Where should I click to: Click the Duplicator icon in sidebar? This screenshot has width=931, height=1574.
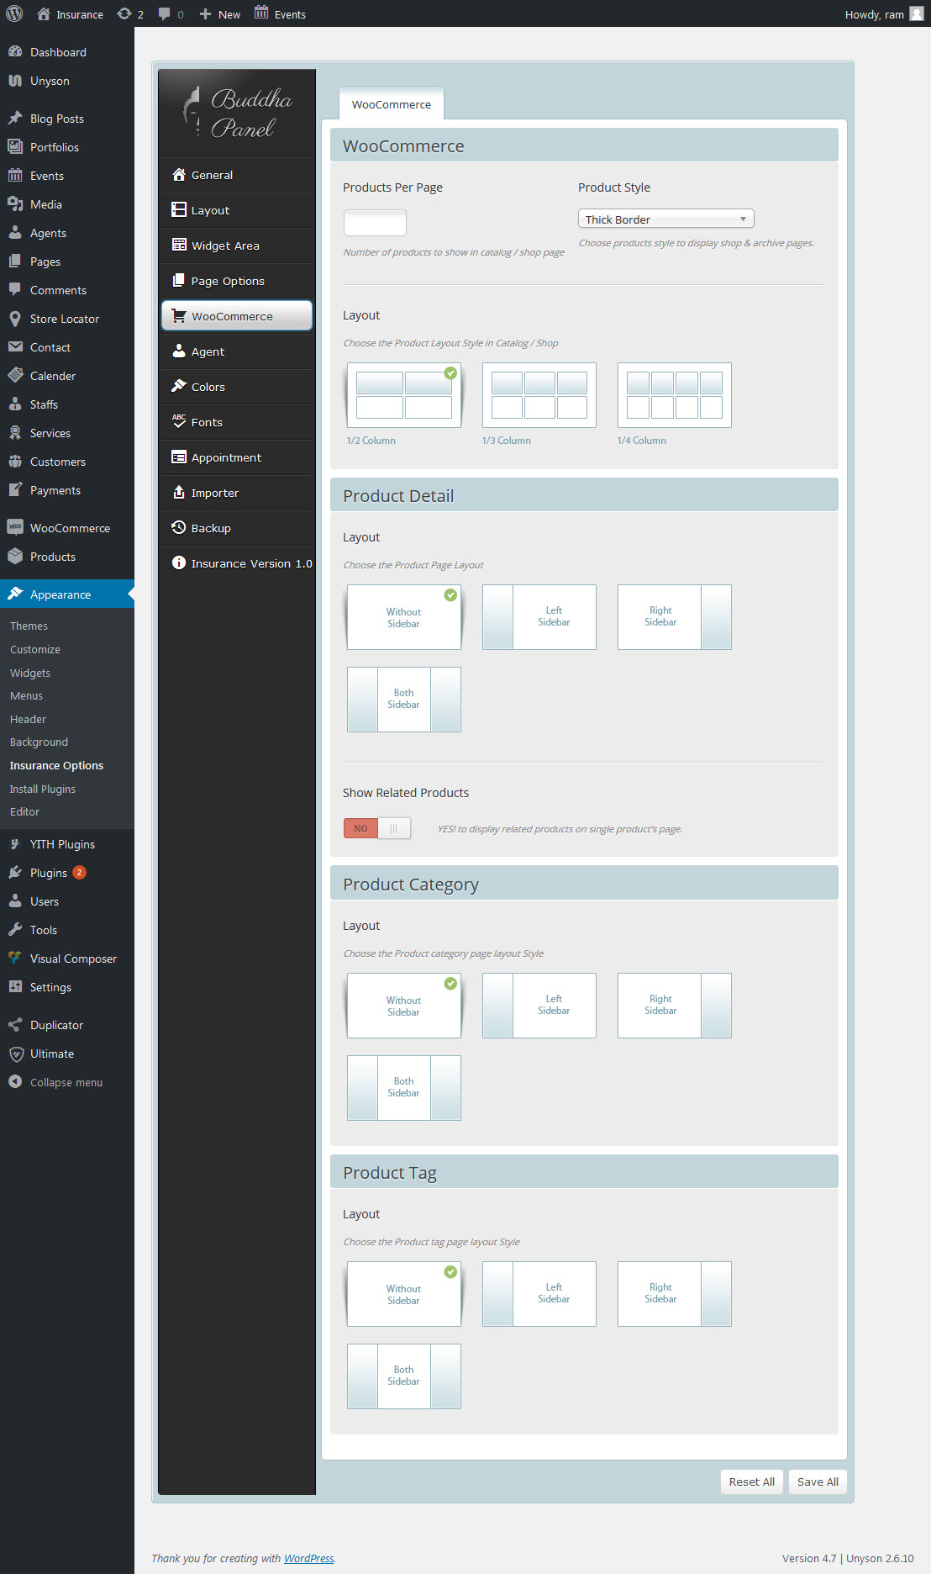coord(15,1024)
